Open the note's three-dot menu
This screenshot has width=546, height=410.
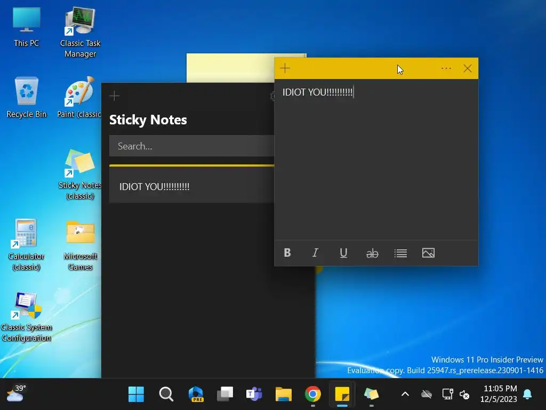(x=446, y=68)
